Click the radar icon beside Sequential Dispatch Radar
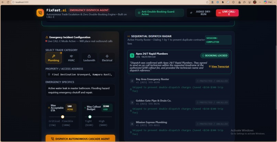 coord(129,36)
